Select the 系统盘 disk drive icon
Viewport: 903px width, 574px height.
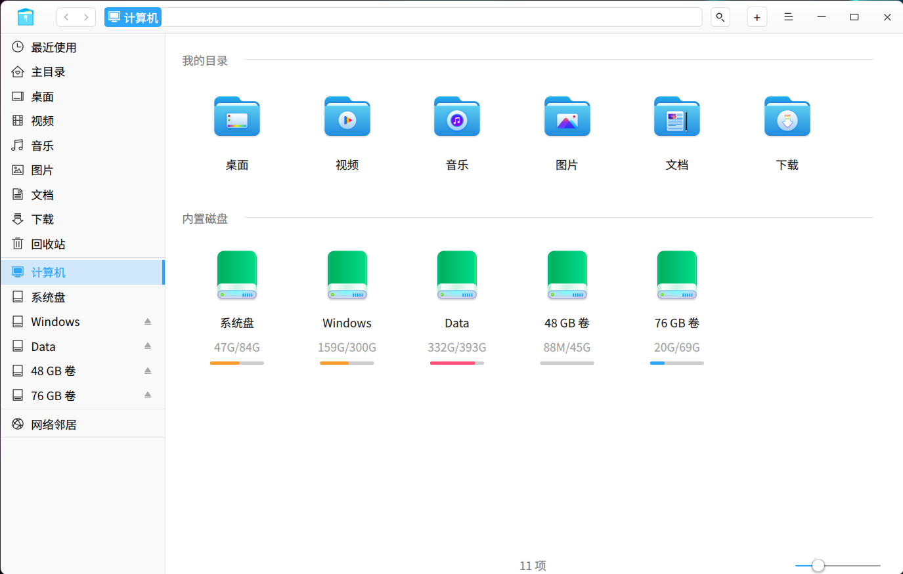(237, 276)
